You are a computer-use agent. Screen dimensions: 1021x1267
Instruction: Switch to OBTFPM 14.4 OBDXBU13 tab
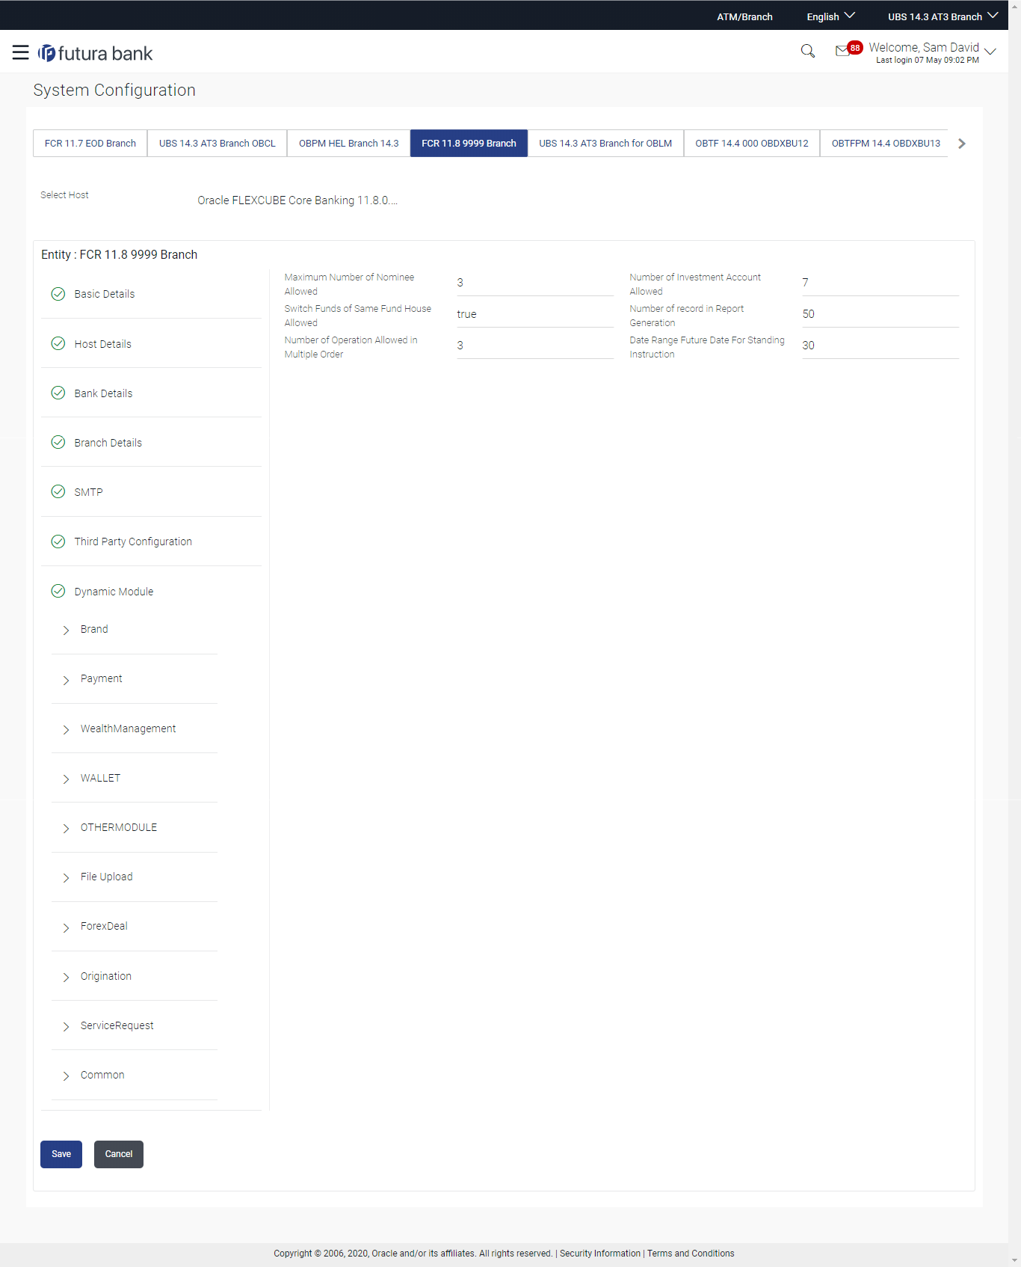[x=886, y=143]
